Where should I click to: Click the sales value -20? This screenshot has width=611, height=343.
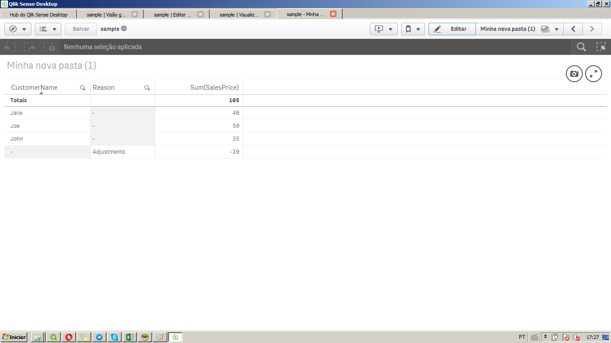tap(234, 152)
